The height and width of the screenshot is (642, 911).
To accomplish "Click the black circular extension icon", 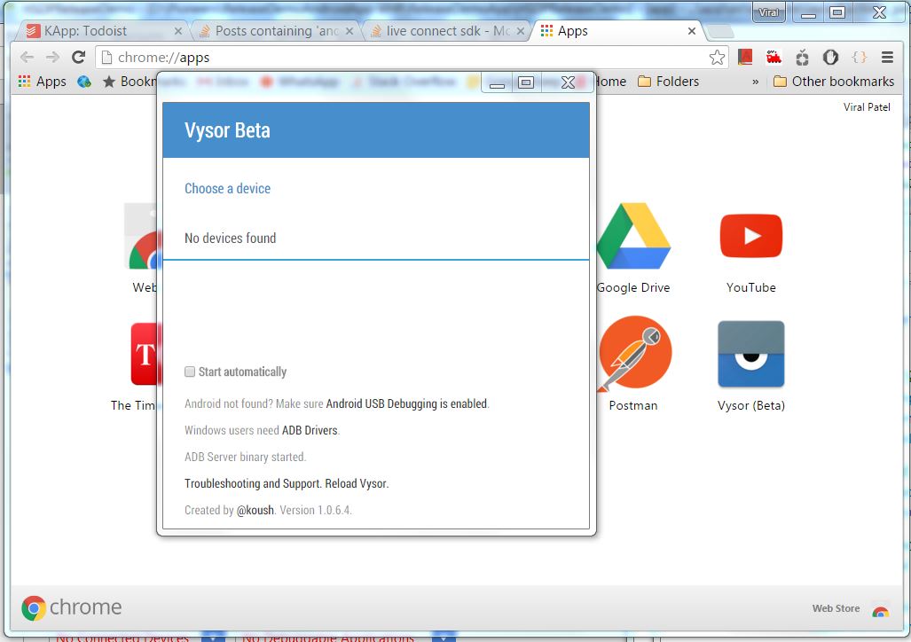I will coord(831,57).
